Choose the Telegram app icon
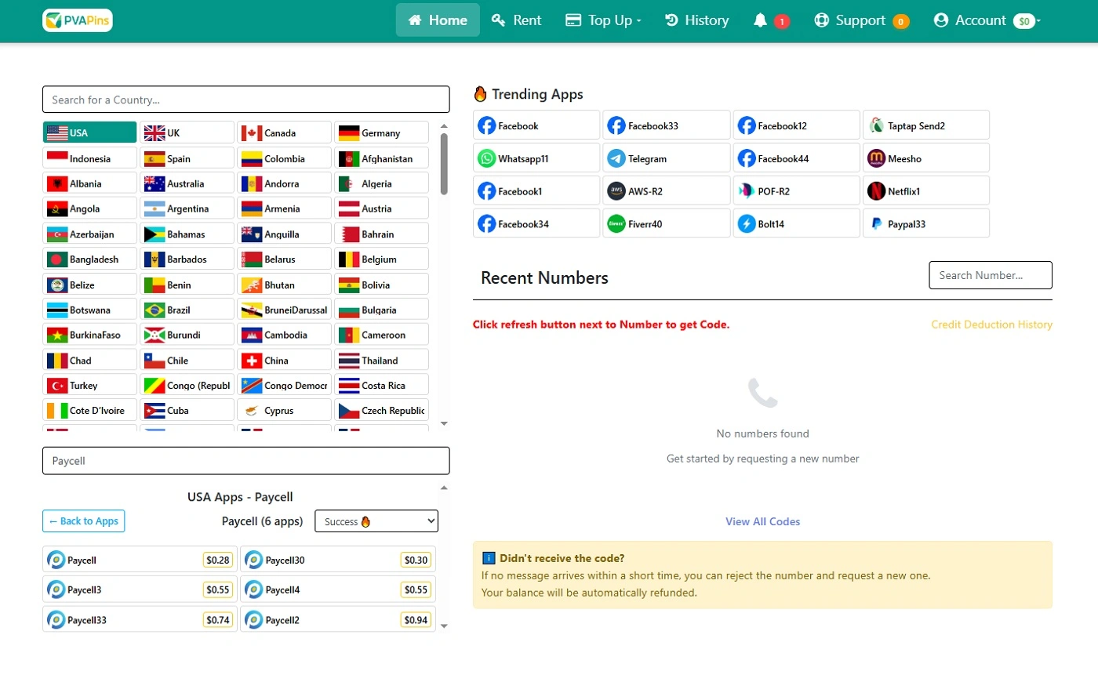This screenshot has height=682, width=1098. point(616,158)
